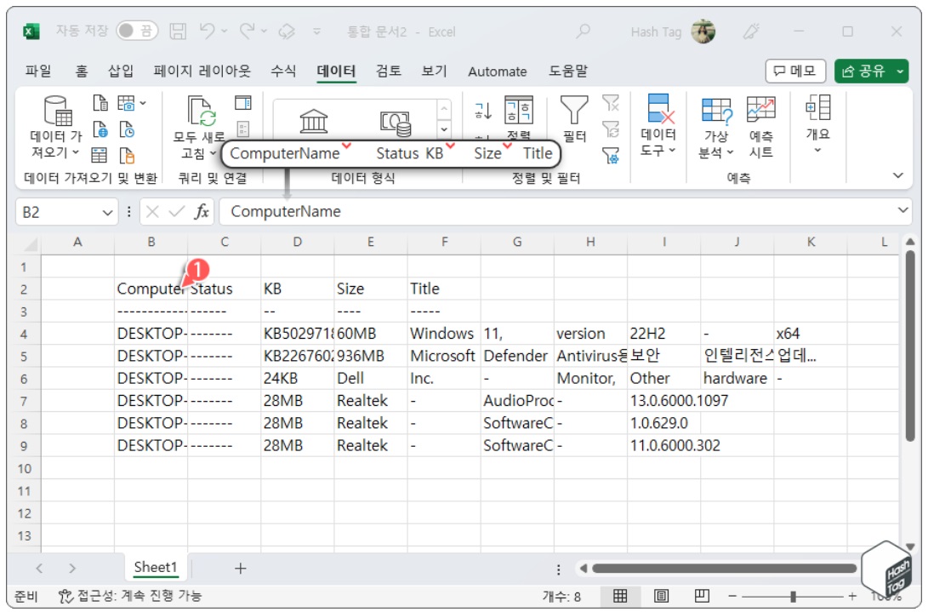The width and height of the screenshot is (928, 612).
Task: Switch to the 삽입 tab
Action: click(120, 71)
